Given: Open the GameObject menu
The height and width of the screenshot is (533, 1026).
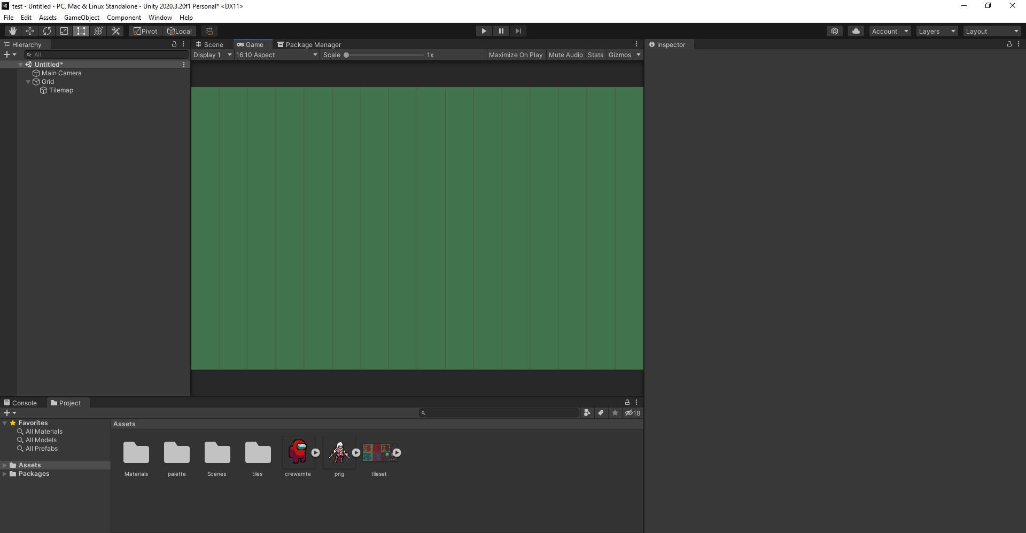Looking at the screenshot, I should point(81,18).
